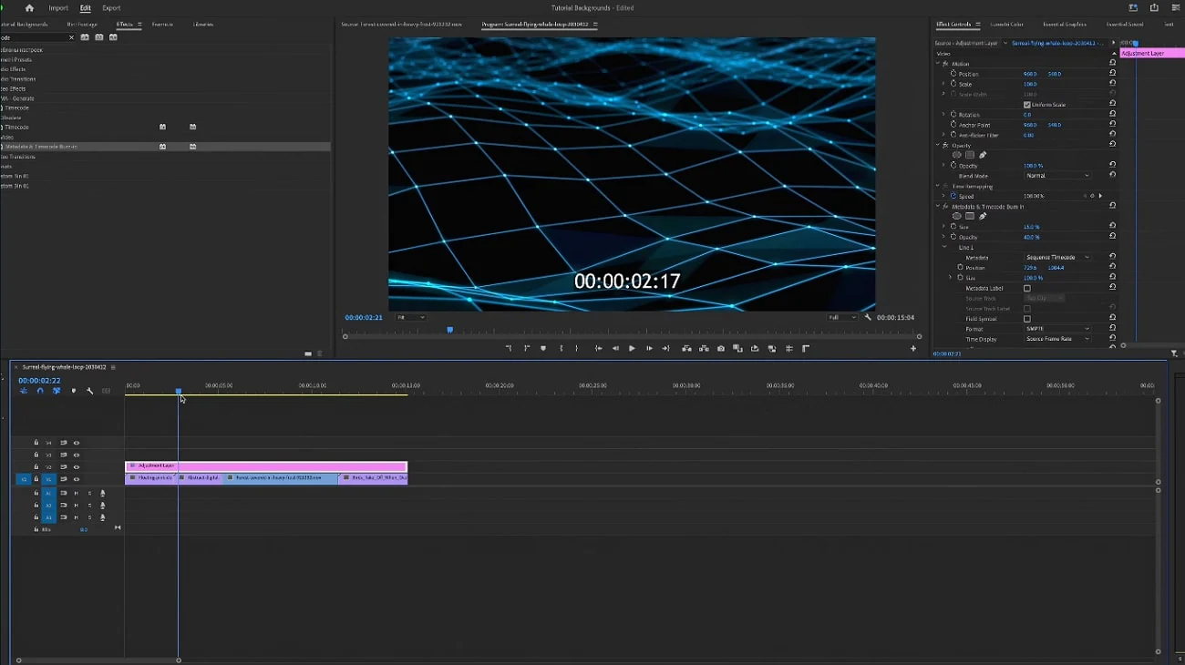
Task: Click the Extract button in Program monitor
Action: pos(704,348)
